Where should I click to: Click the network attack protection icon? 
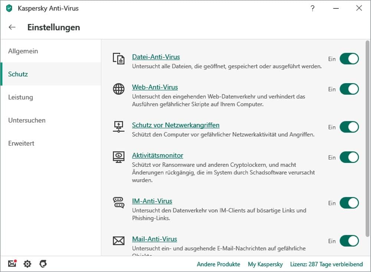[x=119, y=127]
